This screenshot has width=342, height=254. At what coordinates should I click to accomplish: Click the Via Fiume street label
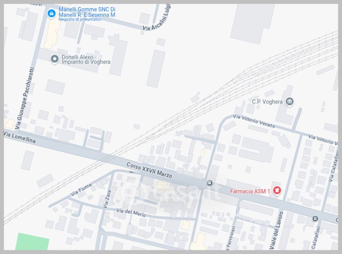81,190
